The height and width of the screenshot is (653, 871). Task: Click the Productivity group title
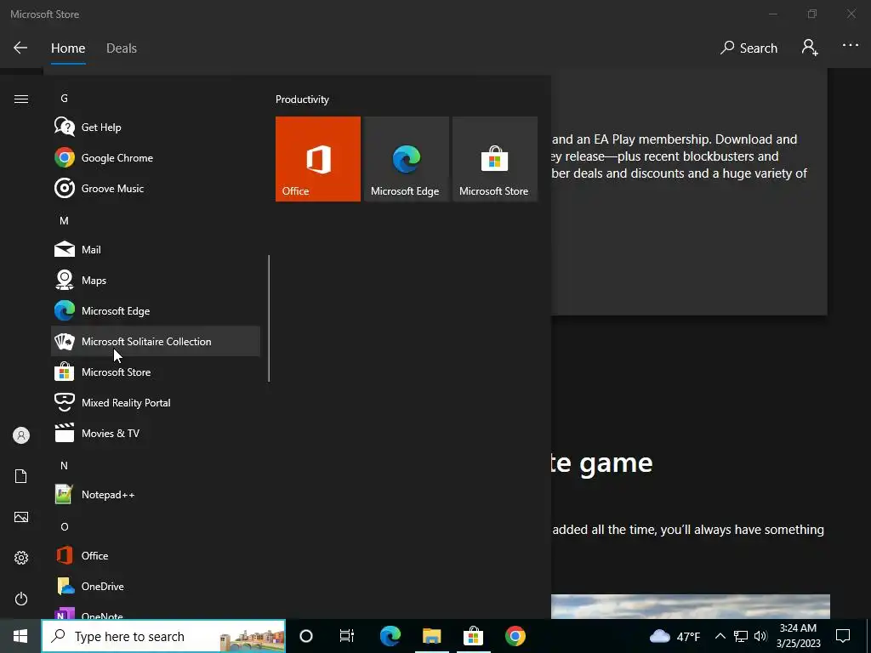(302, 99)
